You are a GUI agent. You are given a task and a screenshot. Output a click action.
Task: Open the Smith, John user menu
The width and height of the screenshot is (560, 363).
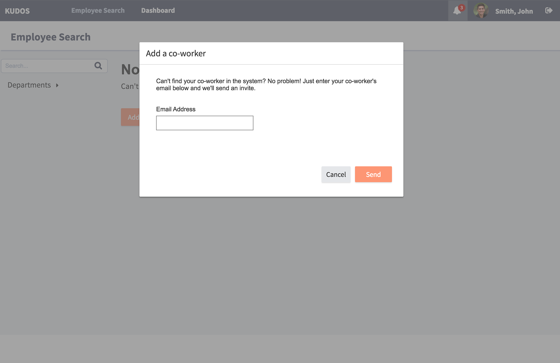(514, 11)
